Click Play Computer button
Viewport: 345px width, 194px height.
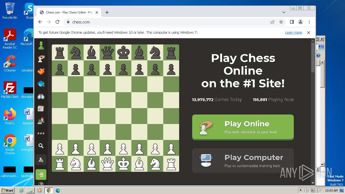[243, 161]
